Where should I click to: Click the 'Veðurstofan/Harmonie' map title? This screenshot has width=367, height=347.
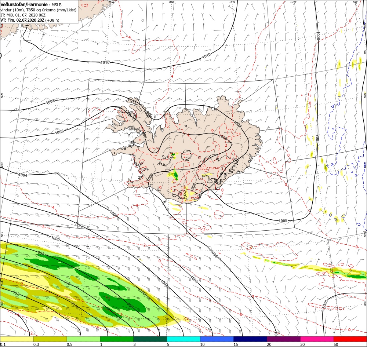tap(24, 4)
